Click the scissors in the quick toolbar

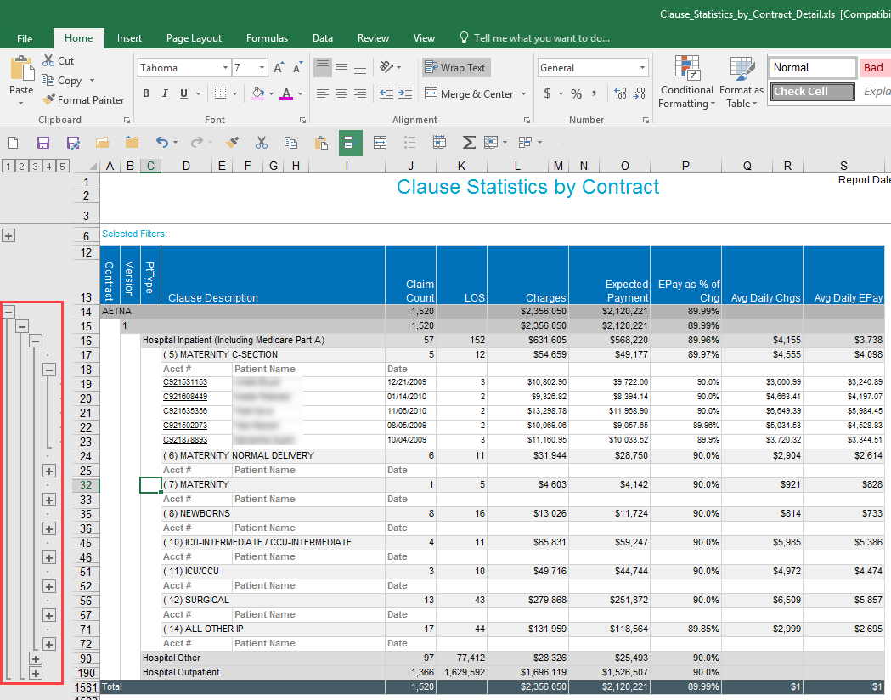point(262,142)
